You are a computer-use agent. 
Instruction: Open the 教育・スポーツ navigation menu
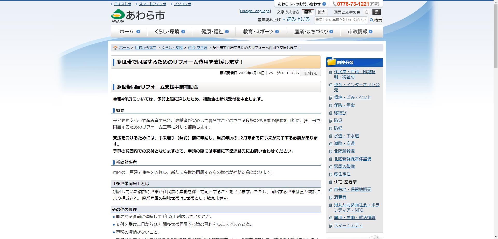tap(261, 32)
